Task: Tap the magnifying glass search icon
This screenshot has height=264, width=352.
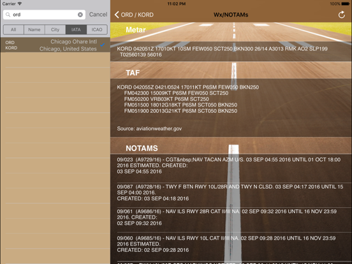Action: click(x=8, y=15)
